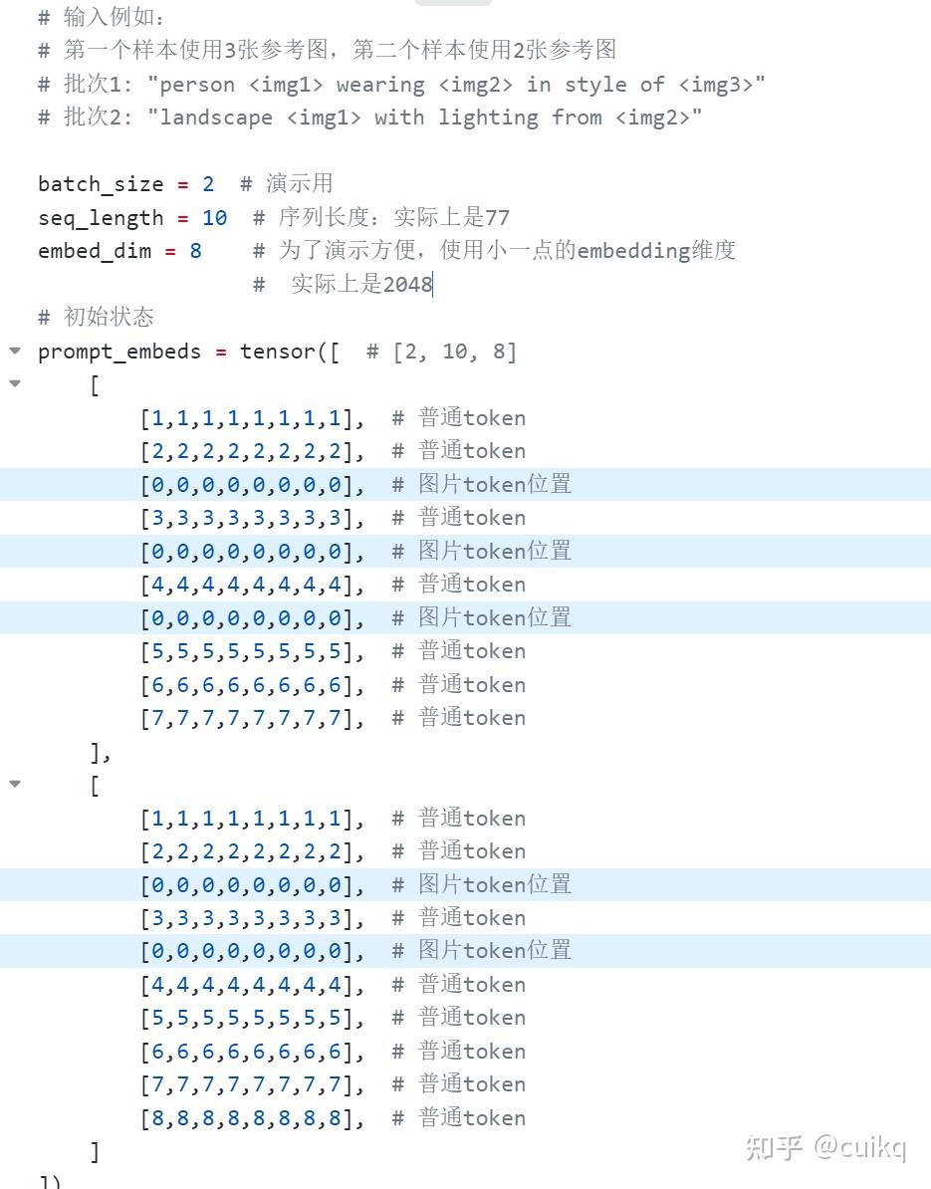Click the embed_dim = 8 line
This screenshot has width=931, height=1189.
pyautogui.click(x=386, y=250)
